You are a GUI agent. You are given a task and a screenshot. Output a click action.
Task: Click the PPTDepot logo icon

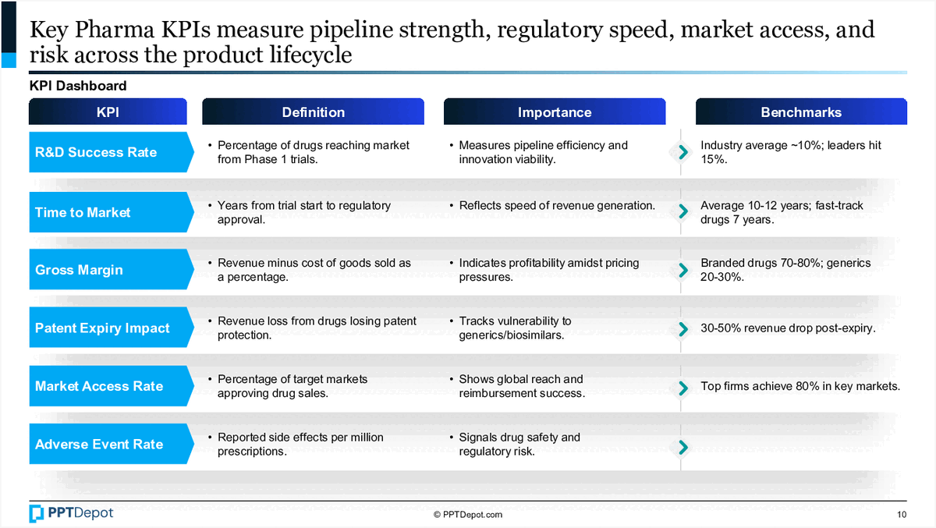[x=37, y=513]
